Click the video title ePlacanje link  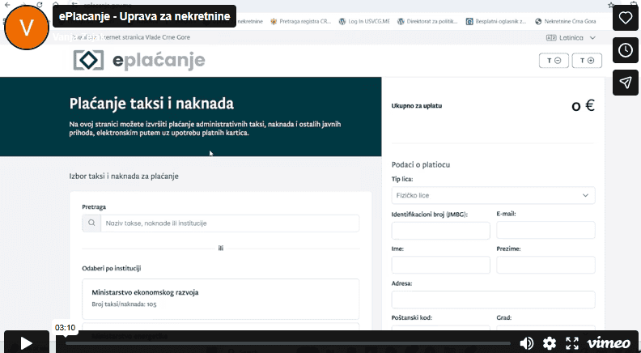coord(145,16)
